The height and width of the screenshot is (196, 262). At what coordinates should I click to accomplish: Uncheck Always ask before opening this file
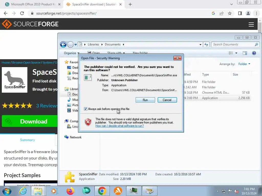(85, 109)
